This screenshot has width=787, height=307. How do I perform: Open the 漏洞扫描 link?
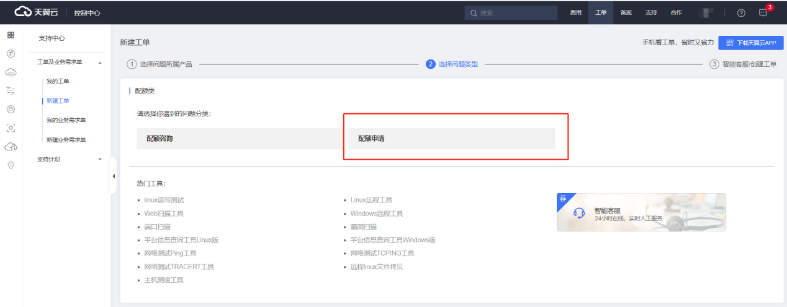(364, 227)
